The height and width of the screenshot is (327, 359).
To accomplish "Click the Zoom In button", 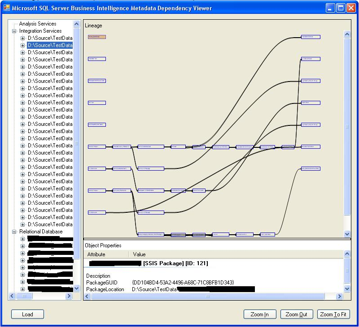I will 260,314.
